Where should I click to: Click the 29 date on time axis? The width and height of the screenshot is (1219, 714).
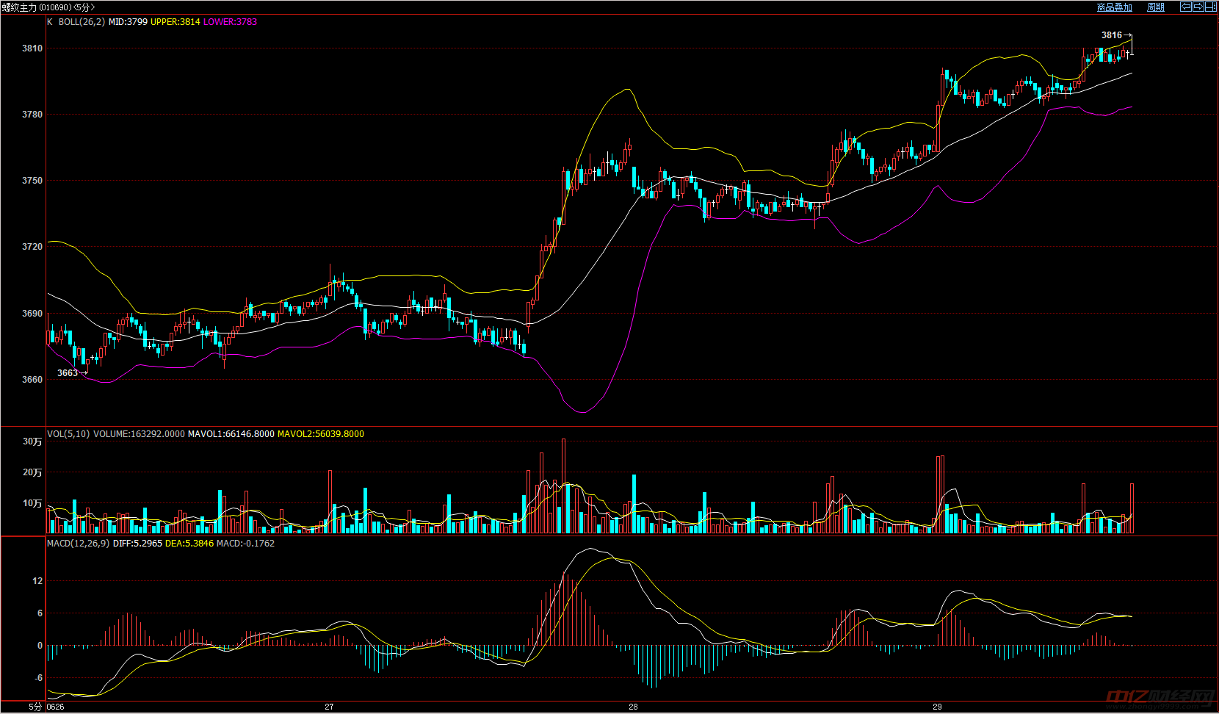click(937, 707)
